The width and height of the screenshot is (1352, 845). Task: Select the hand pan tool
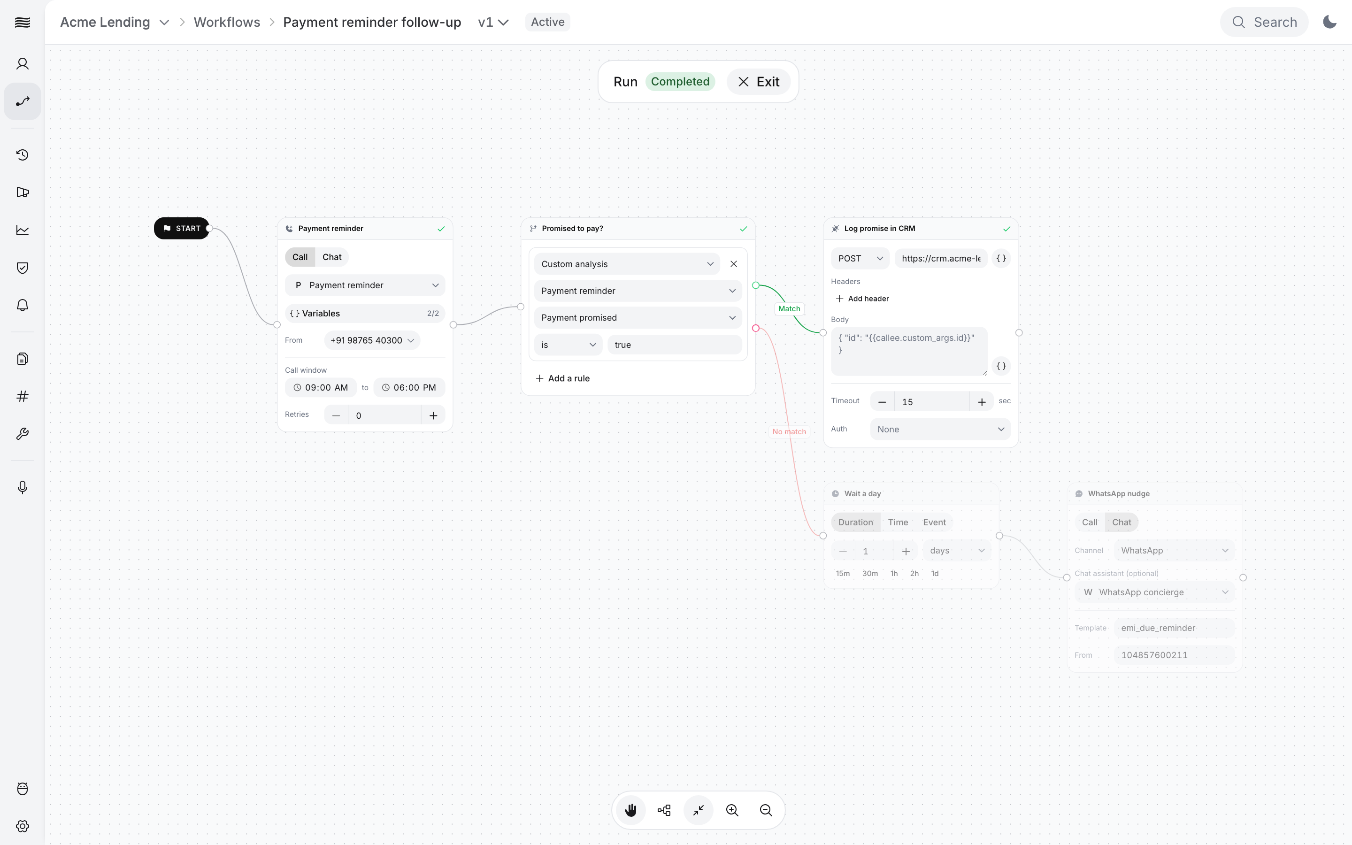(631, 810)
